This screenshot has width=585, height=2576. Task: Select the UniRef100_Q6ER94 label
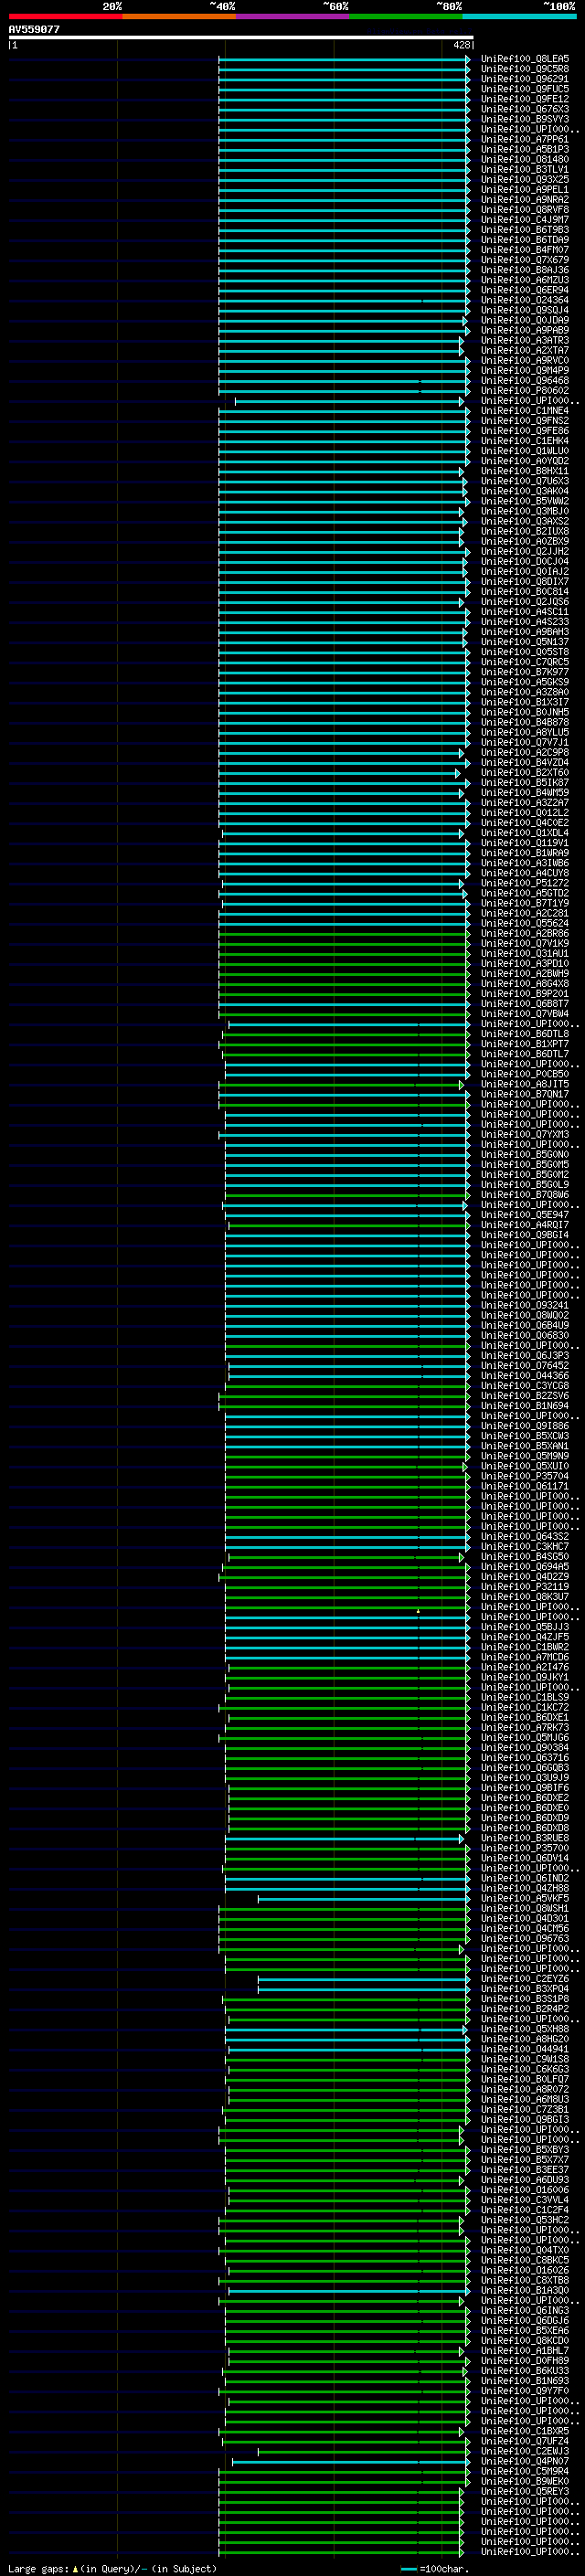point(525,290)
